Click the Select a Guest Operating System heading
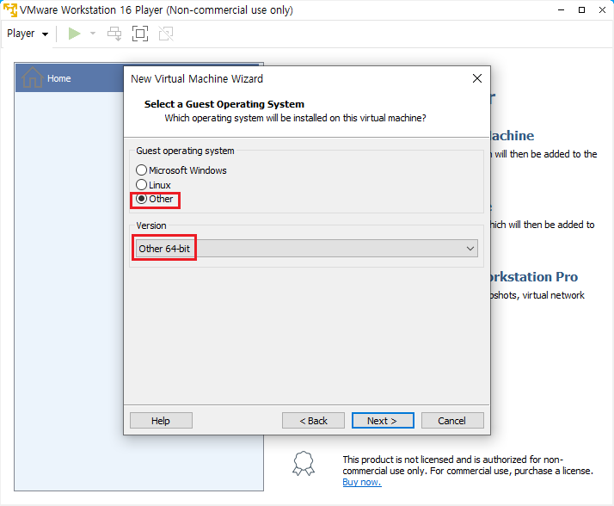 (x=224, y=104)
